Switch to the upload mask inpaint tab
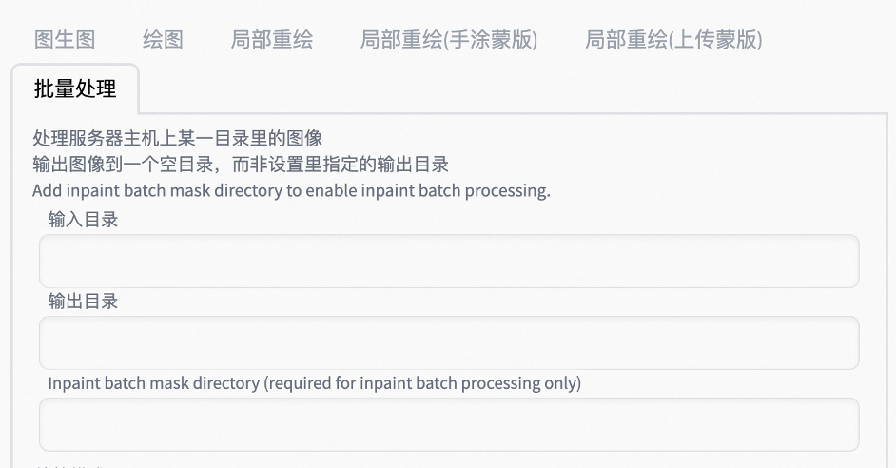This screenshot has width=896, height=468. tap(672, 40)
